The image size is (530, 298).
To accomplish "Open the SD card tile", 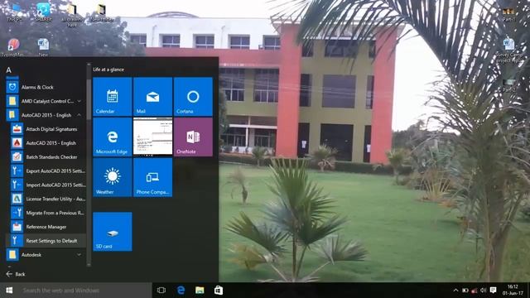I will 113,232.
